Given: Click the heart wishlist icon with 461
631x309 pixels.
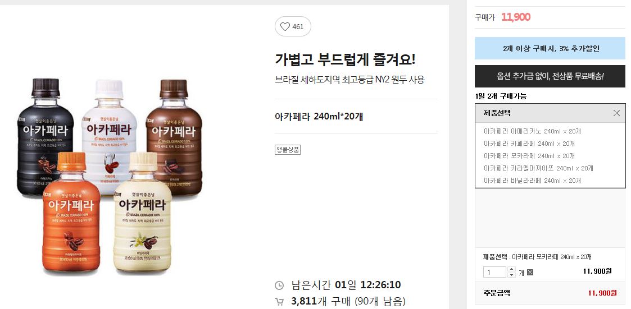Looking at the screenshot, I should click(x=293, y=26).
